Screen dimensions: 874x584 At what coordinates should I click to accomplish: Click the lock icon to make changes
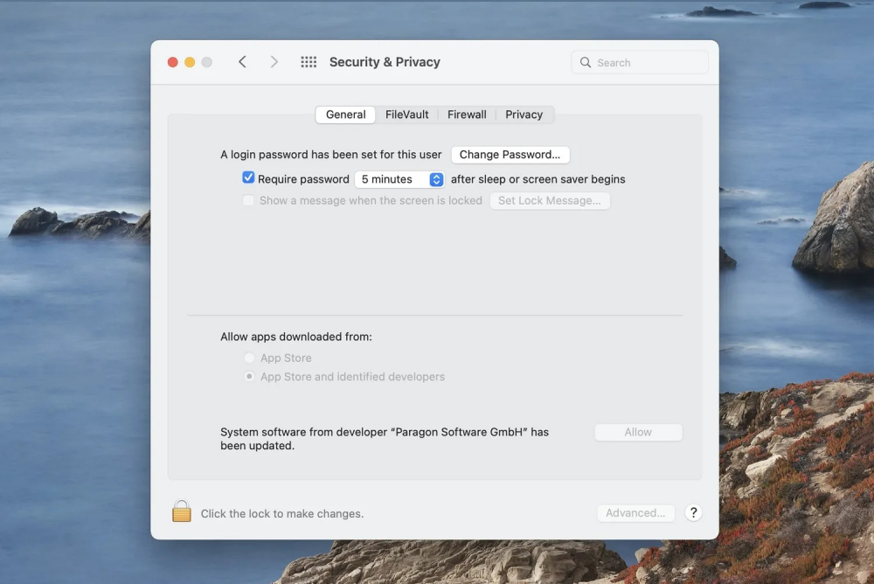[x=182, y=511]
